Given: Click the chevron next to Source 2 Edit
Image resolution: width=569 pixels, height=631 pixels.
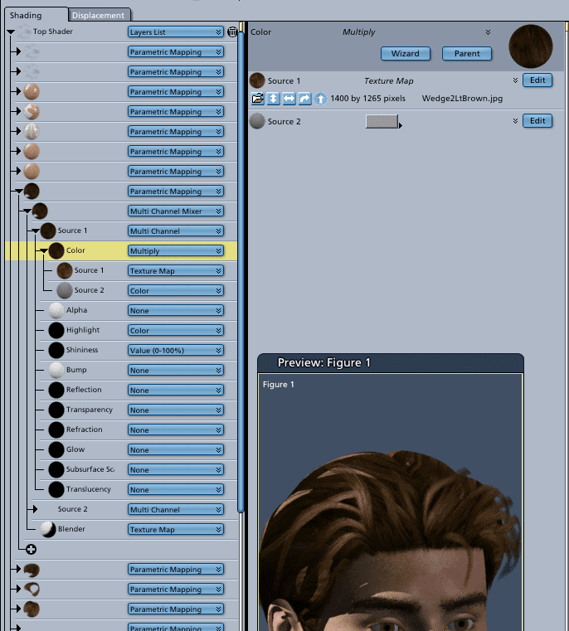Looking at the screenshot, I should tap(515, 121).
